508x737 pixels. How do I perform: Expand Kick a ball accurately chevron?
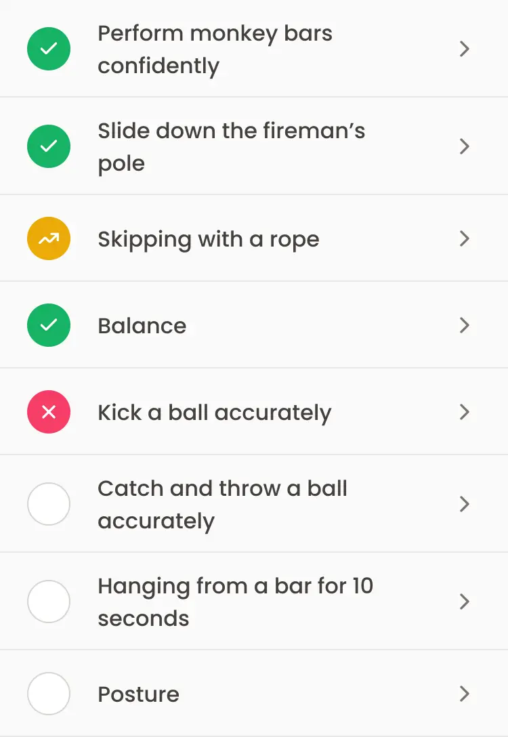click(464, 412)
